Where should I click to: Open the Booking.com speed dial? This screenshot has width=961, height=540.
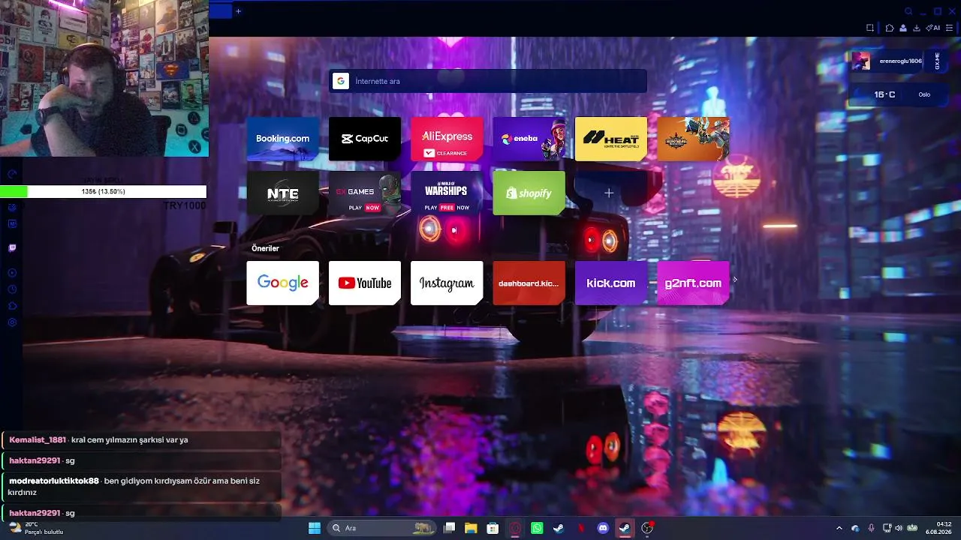coord(282,139)
